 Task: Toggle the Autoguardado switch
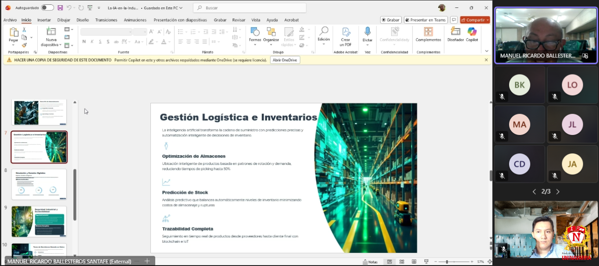(x=47, y=8)
